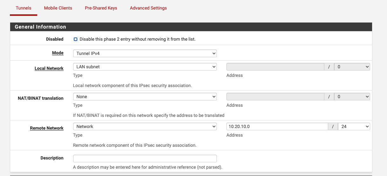This screenshot has height=176, width=387.
Task: Expand the Local Network type dropdown
Action: coord(145,67)
